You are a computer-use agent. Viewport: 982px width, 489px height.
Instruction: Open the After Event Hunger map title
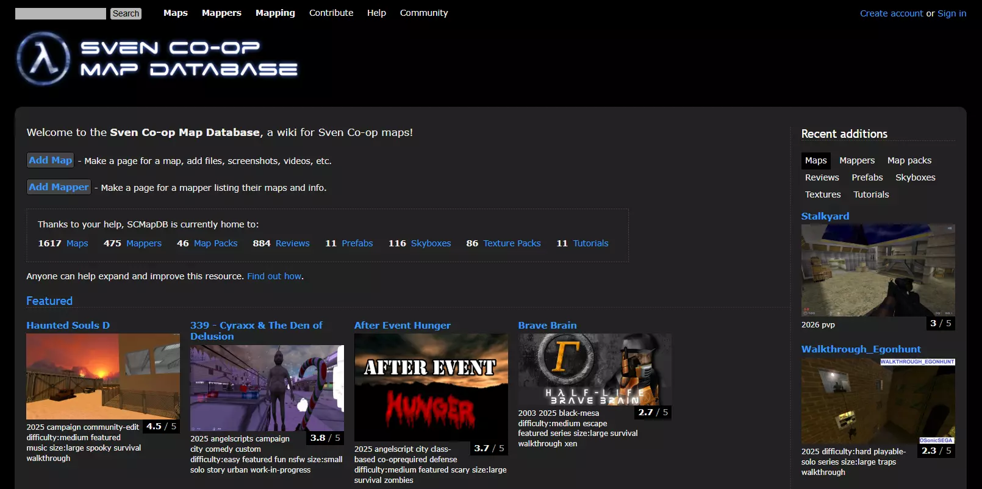point(403,326)
